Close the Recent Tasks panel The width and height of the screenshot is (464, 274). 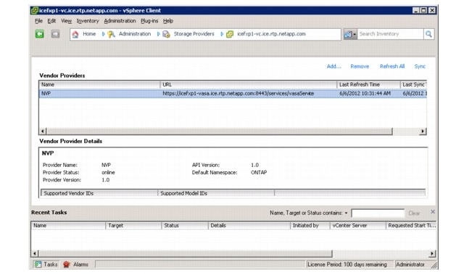433,212
